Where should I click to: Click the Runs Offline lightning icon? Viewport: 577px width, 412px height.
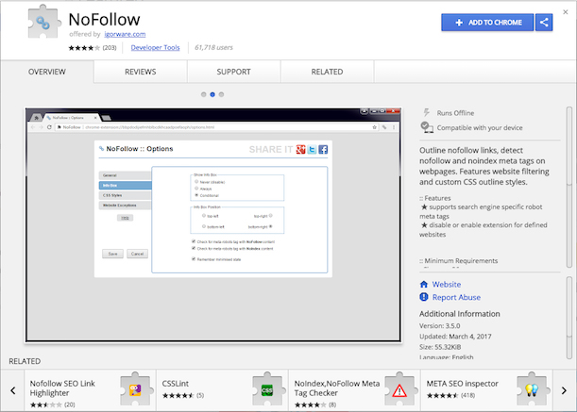tap(426, 112)
